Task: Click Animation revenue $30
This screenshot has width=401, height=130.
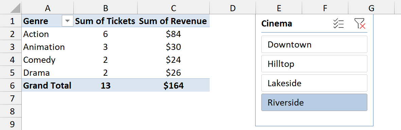Action: pos(174,47)
